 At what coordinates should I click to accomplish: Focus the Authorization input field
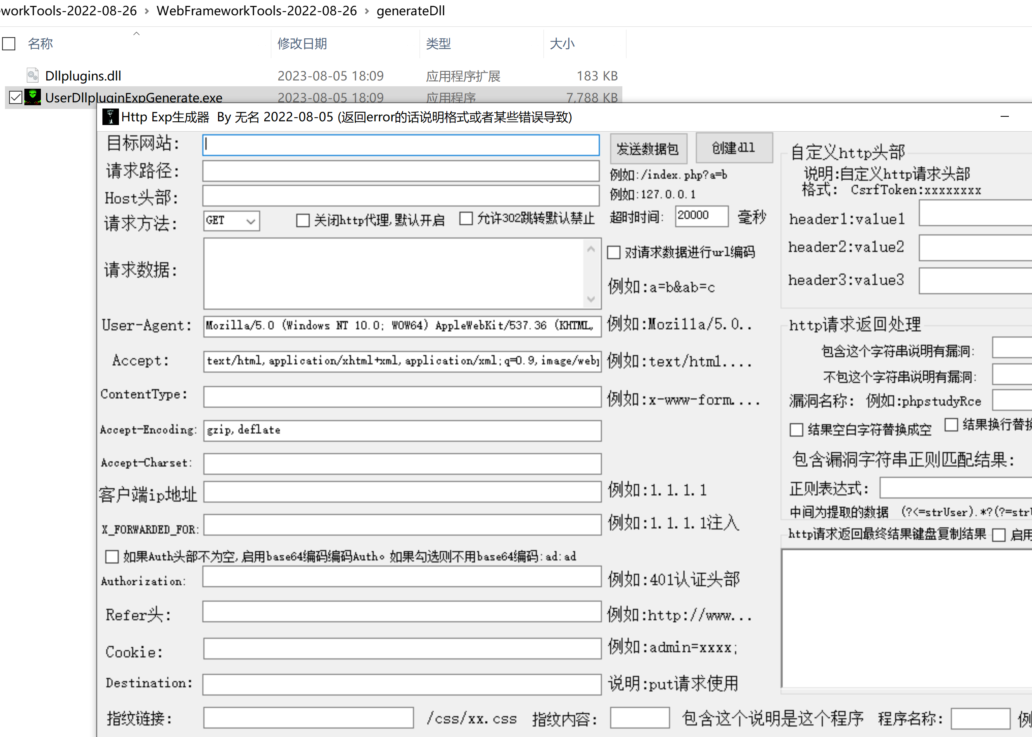coord(402,576)
